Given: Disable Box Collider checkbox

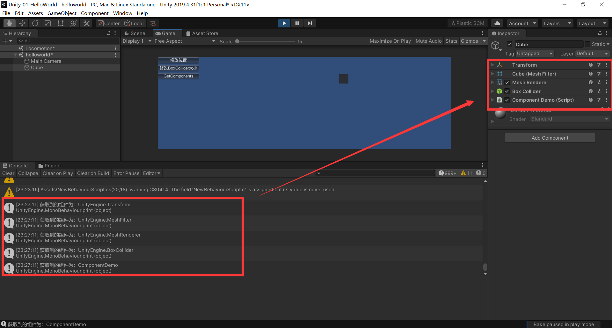Looking at the screenshot, I should (x=507, y=91).
